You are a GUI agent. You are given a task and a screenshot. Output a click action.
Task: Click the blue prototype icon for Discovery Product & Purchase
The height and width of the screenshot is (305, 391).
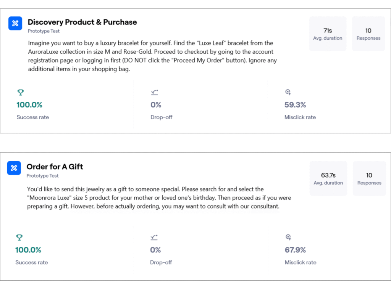pyautogui.click(x=15, y=23)
